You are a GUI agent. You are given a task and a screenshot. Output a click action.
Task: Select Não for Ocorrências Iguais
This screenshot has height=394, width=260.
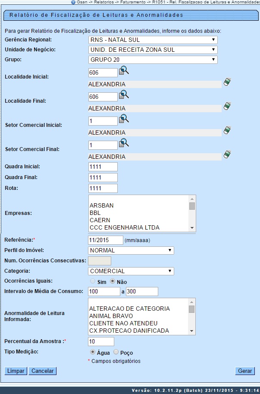(x=112, y=281)
